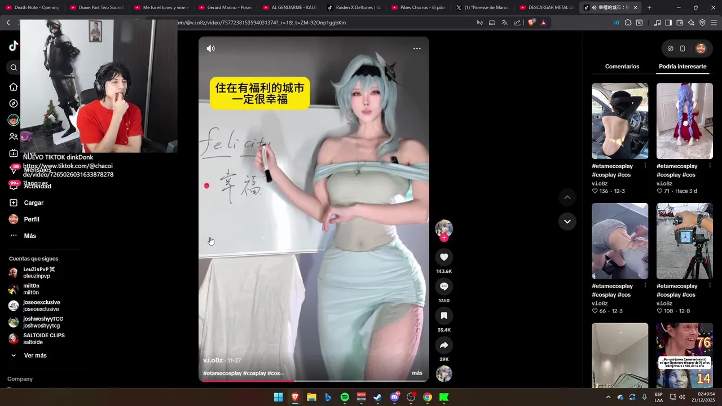722x406 pixels.
Task: Click phone app icon in top-right pill
Action: click(683, 48)
